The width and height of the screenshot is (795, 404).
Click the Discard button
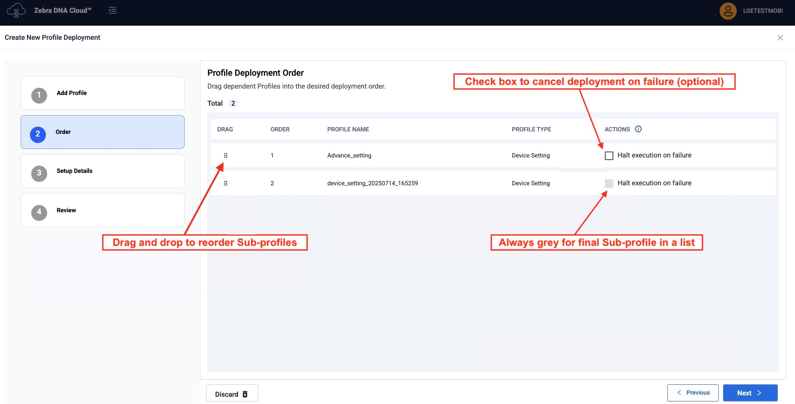tap(232, 394)
